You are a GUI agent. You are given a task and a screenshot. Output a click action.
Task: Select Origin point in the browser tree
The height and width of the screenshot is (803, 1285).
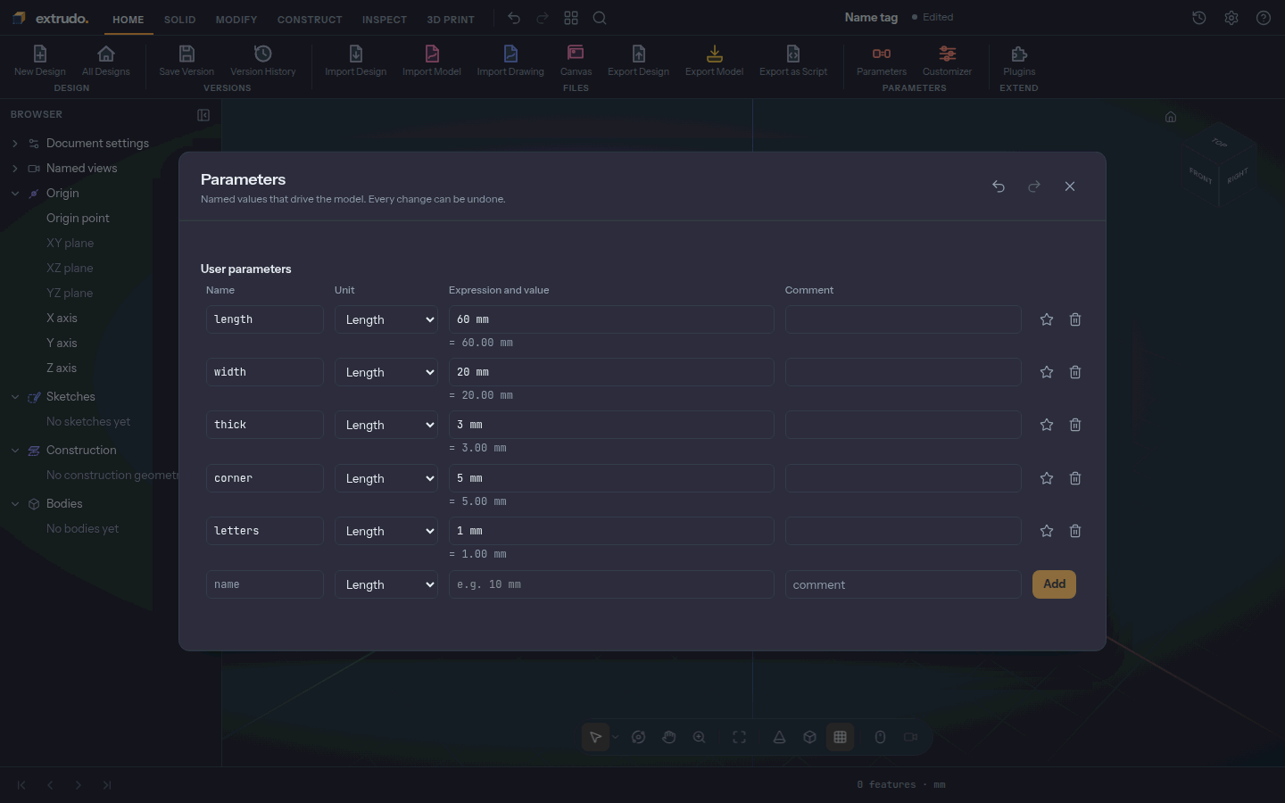click(78, 218)
